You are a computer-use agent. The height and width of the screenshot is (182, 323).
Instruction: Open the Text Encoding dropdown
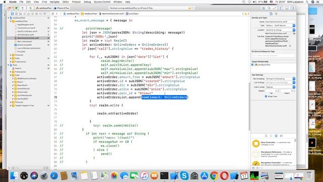(x=280, y=79)
